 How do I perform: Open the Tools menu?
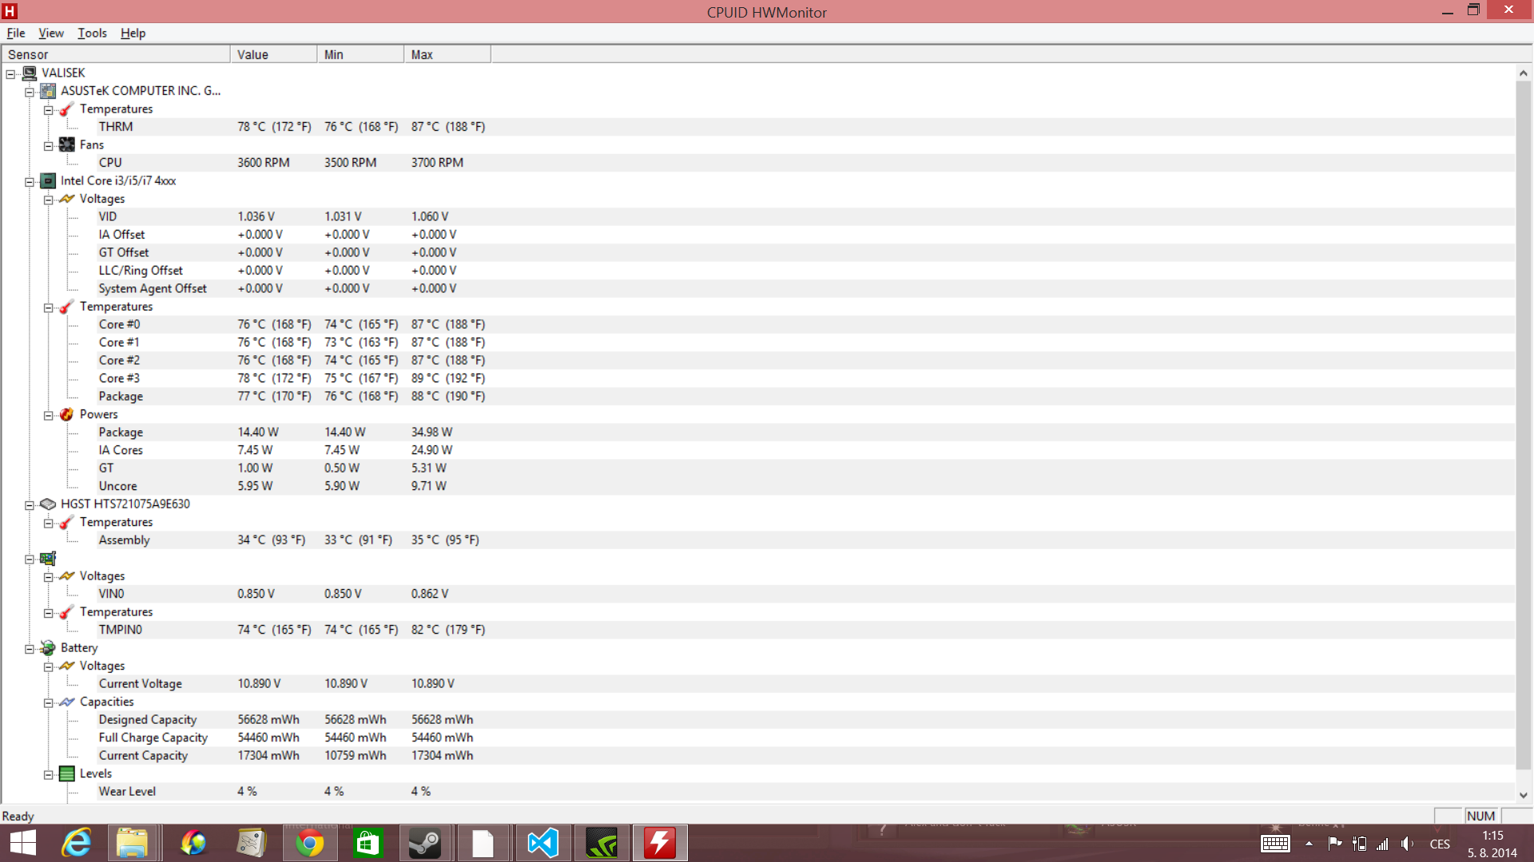[92, 33]
